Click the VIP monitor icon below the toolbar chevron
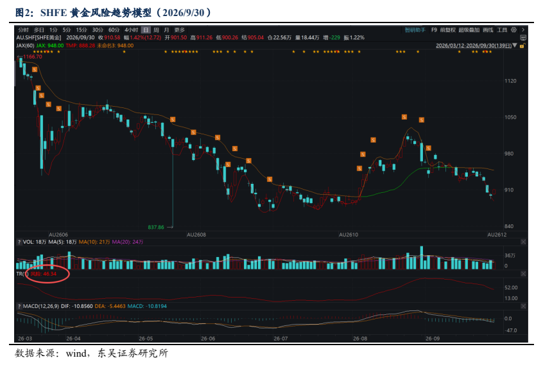The width and height of the screenshot is (543, 367). point(523,37)
